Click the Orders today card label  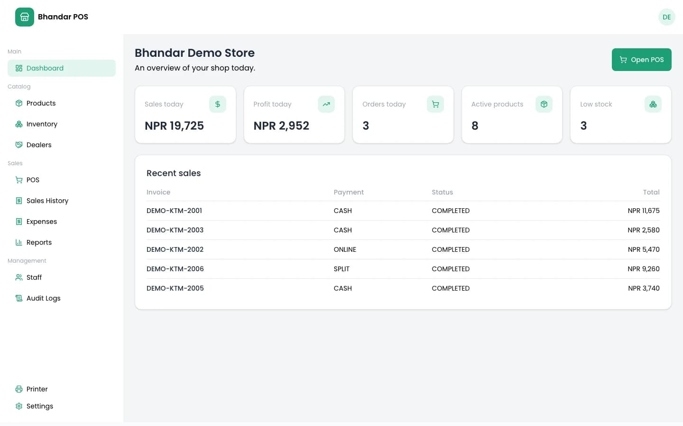click(x=384, y=104)
